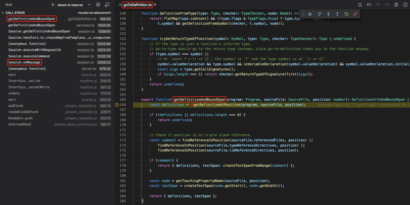Collapse the CALL STACK section
Viewport: 410px width, 205px height.
pos(3,13)
